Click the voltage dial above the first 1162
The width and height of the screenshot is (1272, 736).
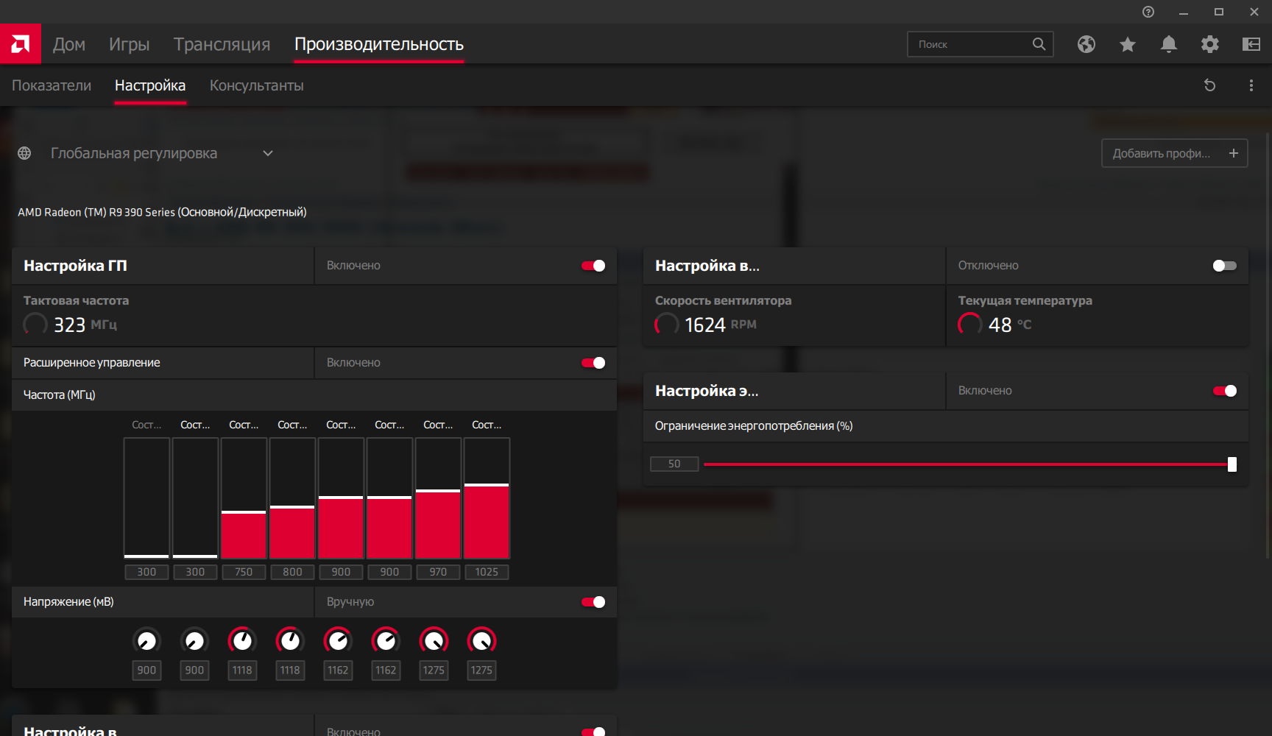(x=338, y=641)
